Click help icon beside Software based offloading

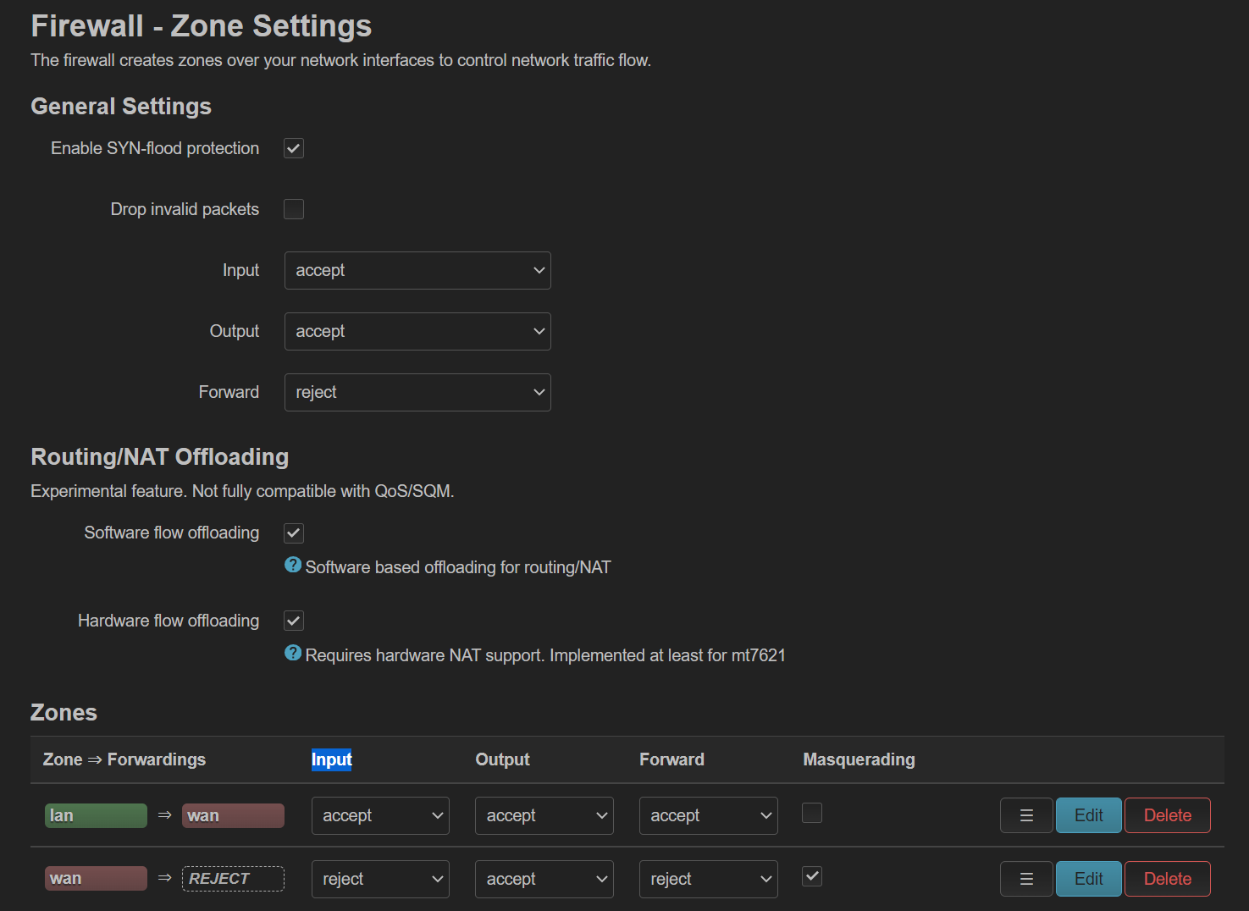point(293,565)
